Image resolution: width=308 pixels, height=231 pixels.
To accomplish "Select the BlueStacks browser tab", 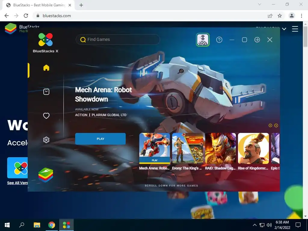I will (x=38, y=5).
